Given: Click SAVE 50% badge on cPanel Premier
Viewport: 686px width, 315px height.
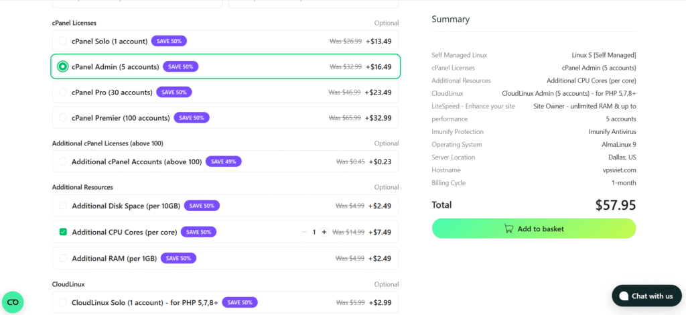Looking at the screenshot, I should (192, 118).
